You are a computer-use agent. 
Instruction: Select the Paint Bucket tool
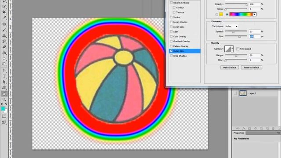(4, 53)
